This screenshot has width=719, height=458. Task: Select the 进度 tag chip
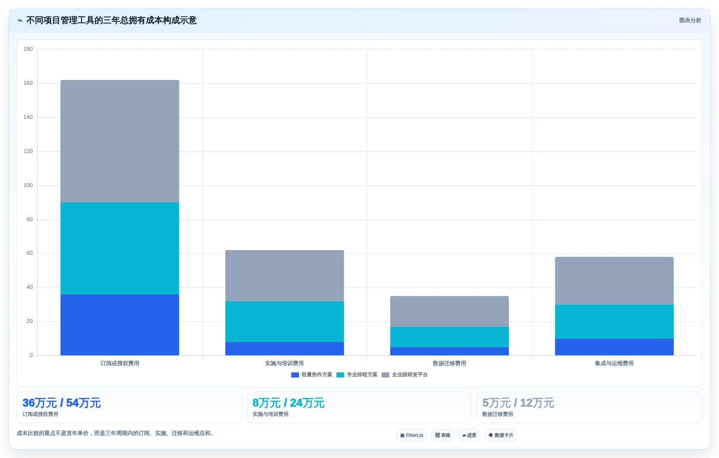469,435
